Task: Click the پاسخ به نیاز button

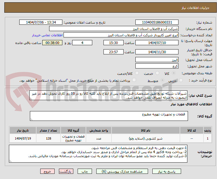Action: 166,172
